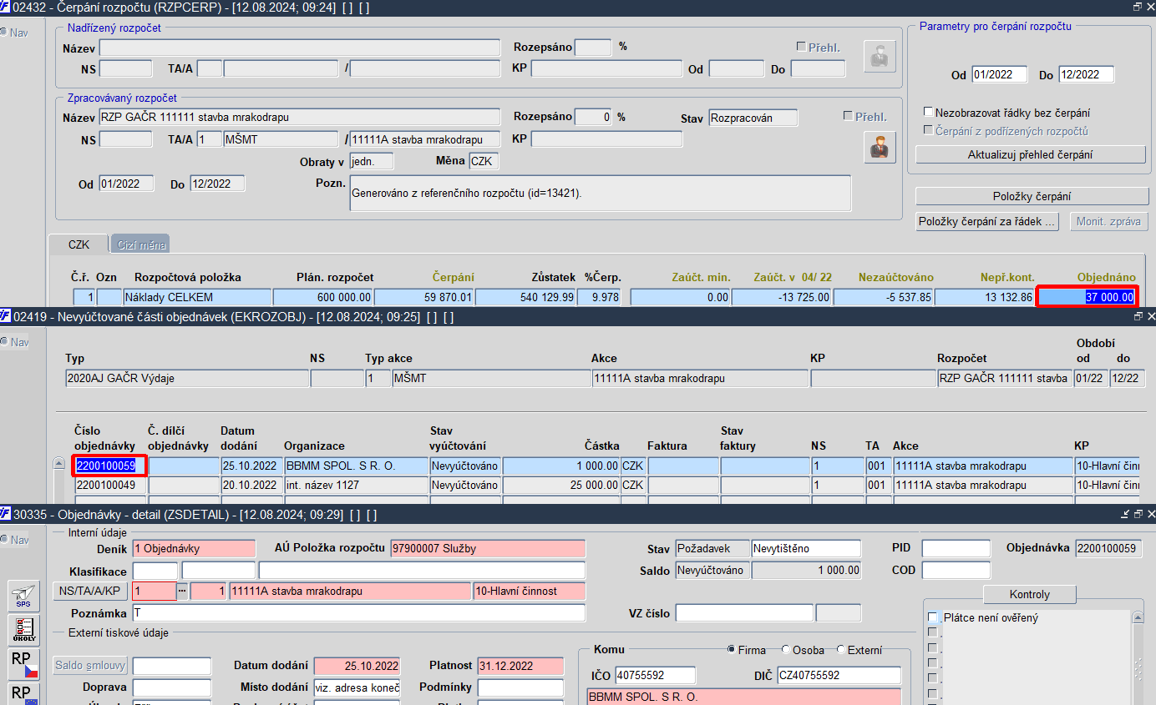Restore the Objednávky - detail window
Image resolution: width=1156 pixels, height=705 pixels.
[1137, 515]
